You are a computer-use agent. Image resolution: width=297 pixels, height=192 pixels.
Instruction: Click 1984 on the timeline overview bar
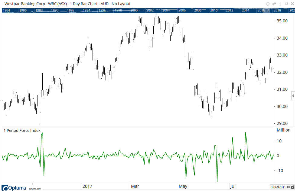(6, 10)
